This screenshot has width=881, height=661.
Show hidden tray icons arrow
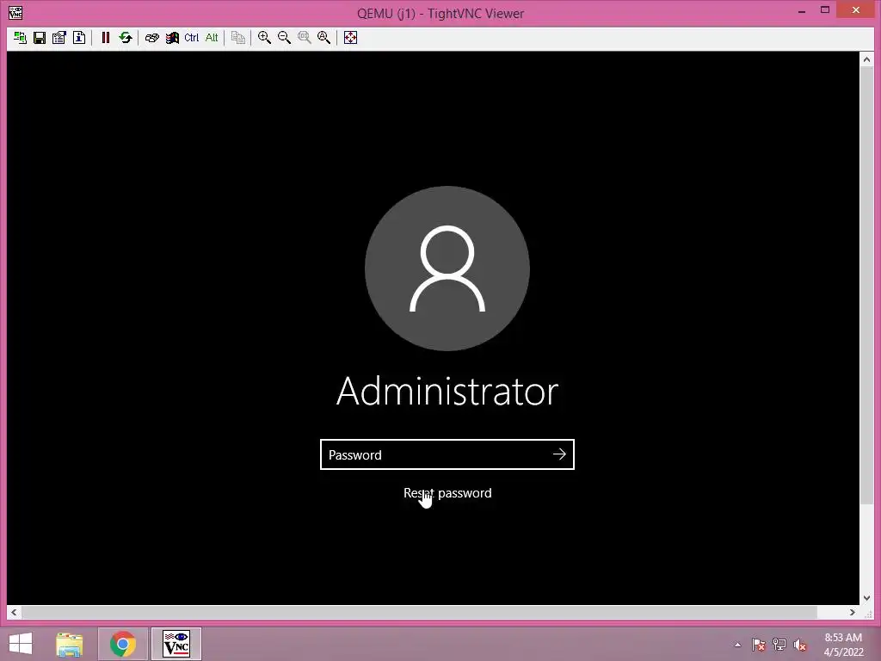pos(737,645)
